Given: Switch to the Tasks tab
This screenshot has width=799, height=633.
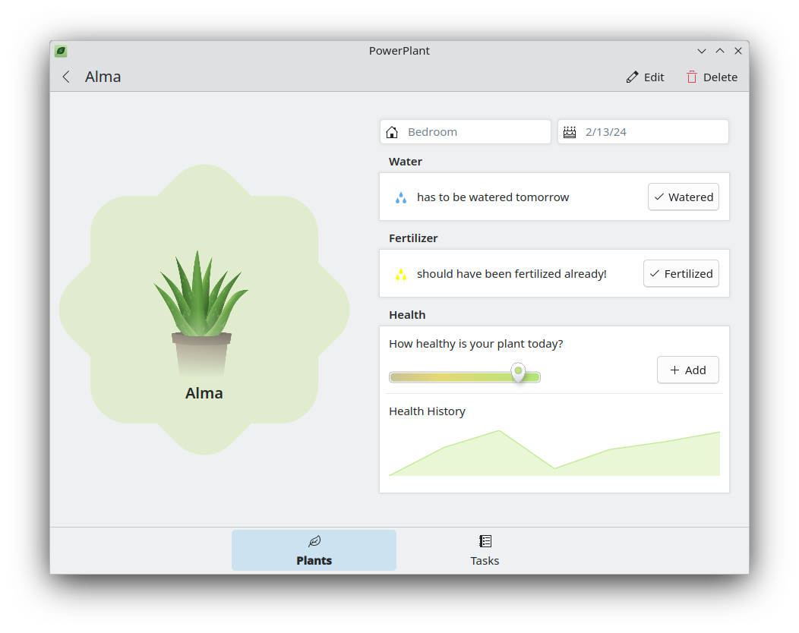Looking at the screenshot, I should tap(485, 550).
